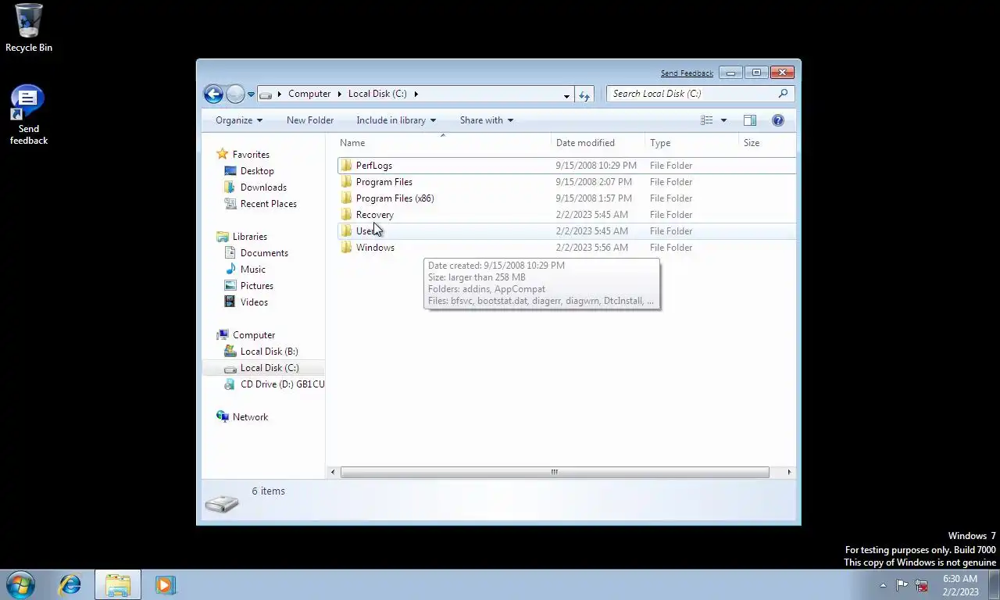Click the New Folder button

pyautogui.click(x=310, y=120)
